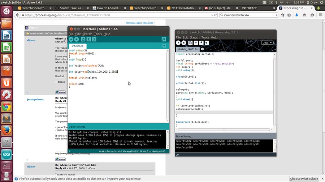Select the interface tab in Arduino
Image resolution: width=325 pixels, height=182 pixels.
click(78, 46)
